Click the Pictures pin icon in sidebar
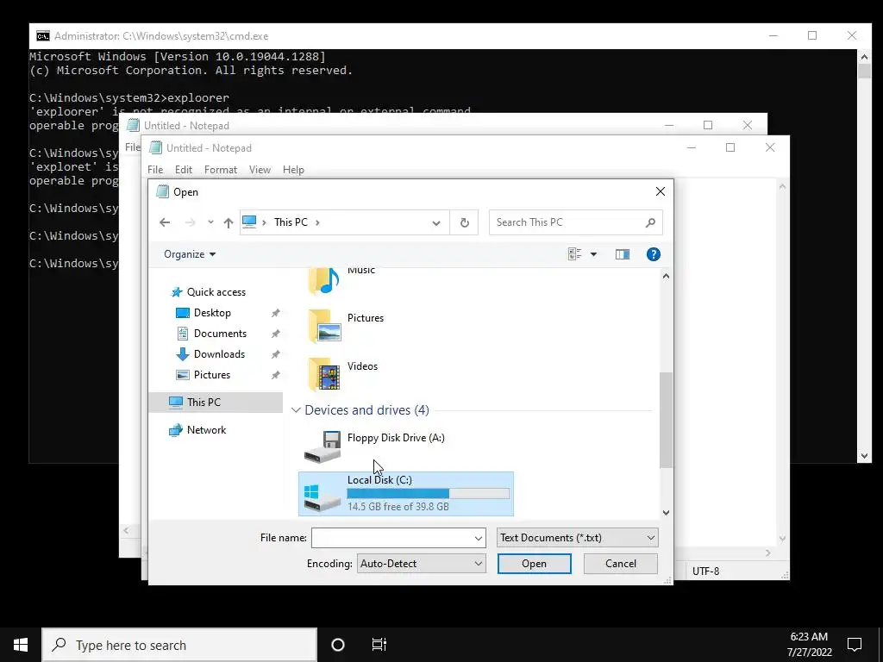 pyautogui.click(x=275, y=375)
